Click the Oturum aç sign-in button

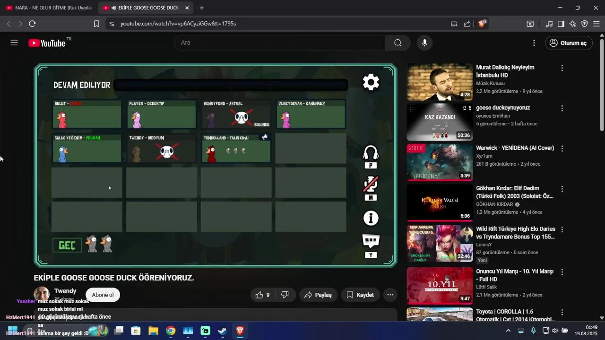[x=569, y=43]
